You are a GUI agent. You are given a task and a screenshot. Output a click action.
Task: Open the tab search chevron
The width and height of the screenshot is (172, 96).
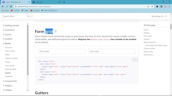coord(152,2)
